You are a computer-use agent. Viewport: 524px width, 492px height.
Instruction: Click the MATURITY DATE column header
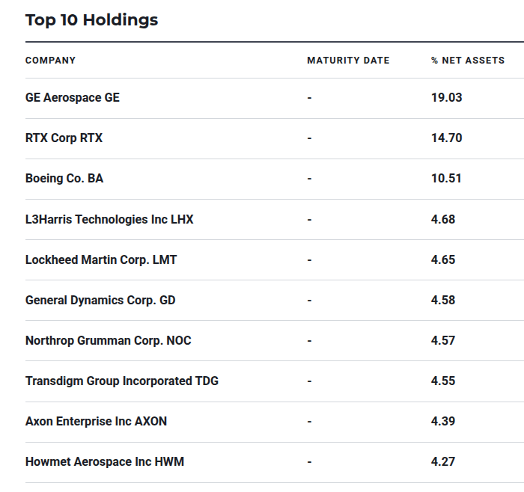coord(348,61)
